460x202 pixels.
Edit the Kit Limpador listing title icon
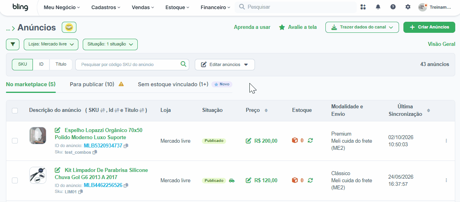(58, 170)
